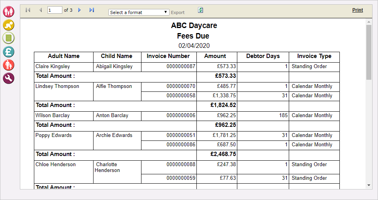Viewport: 378px width, 200px height.
Task: Open the families sidebar icon
Action: coord(9,12)
